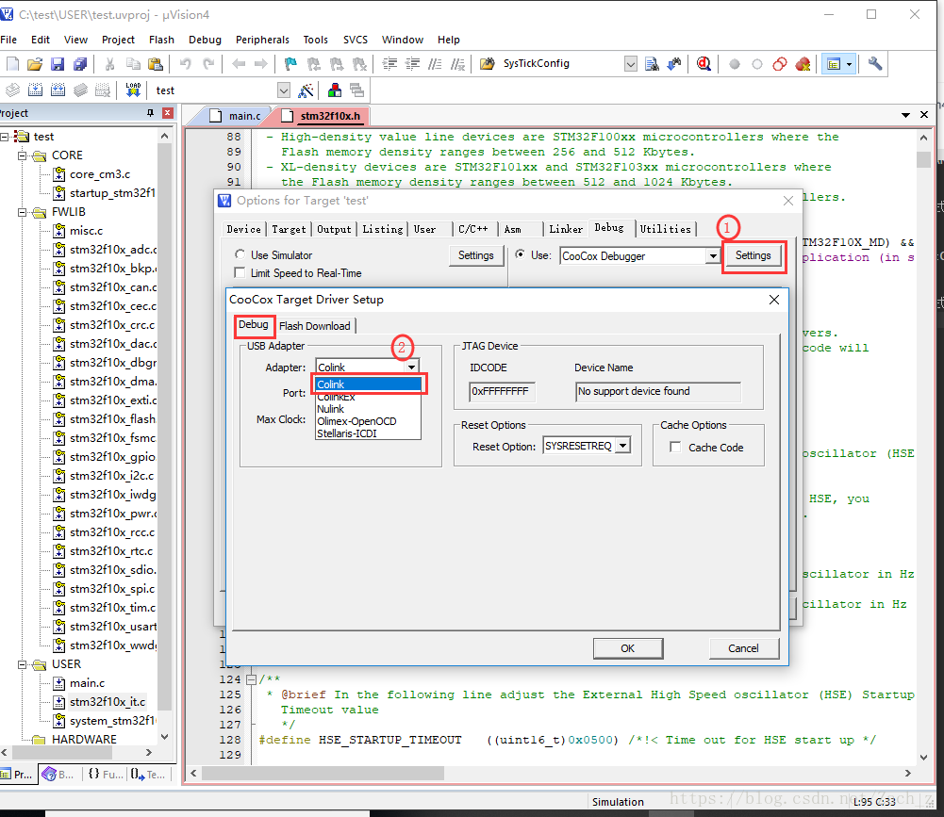Screen dimensions: 944x817
Task: Open the target selector 'test' dropdown
Action: point(284,90)
